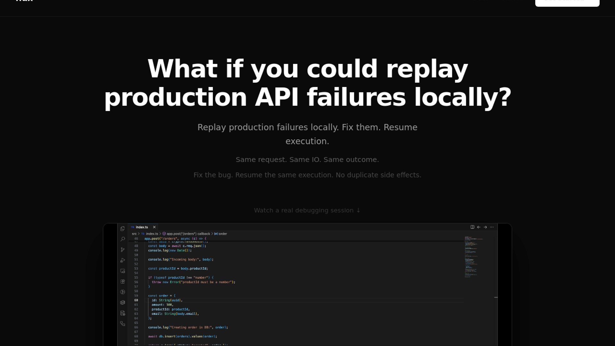
Task: Click the editor's vertical scrollbar marker
Action: point(496,298)
